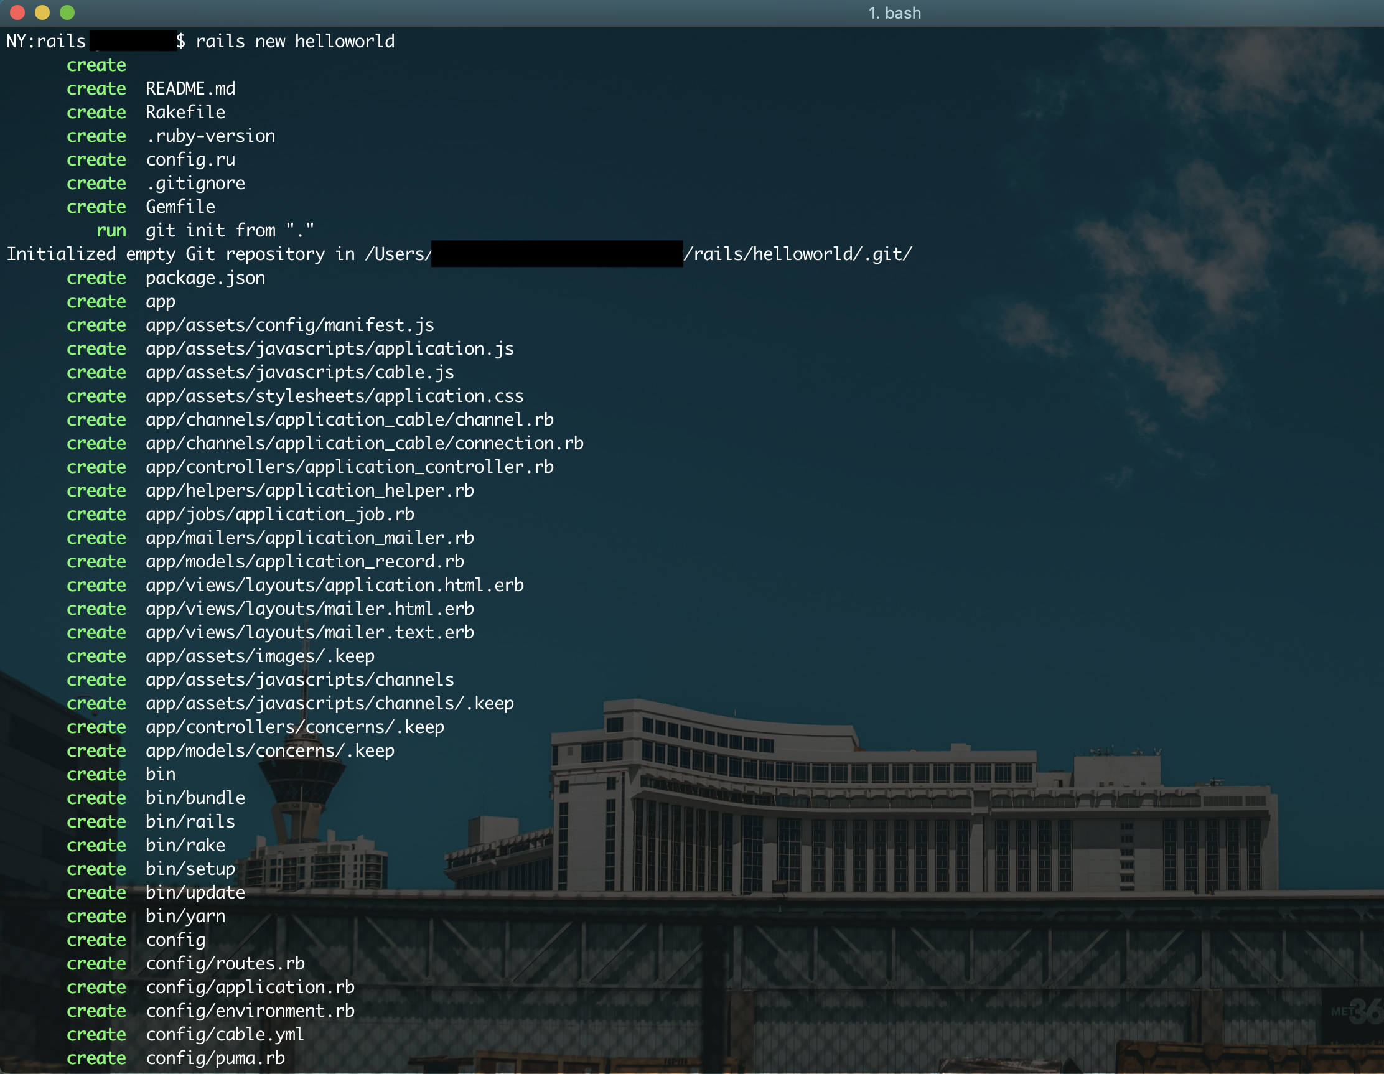Click the bin/yarn output line
Viewport: 1384px width, 1074px height.
[185, 916]
